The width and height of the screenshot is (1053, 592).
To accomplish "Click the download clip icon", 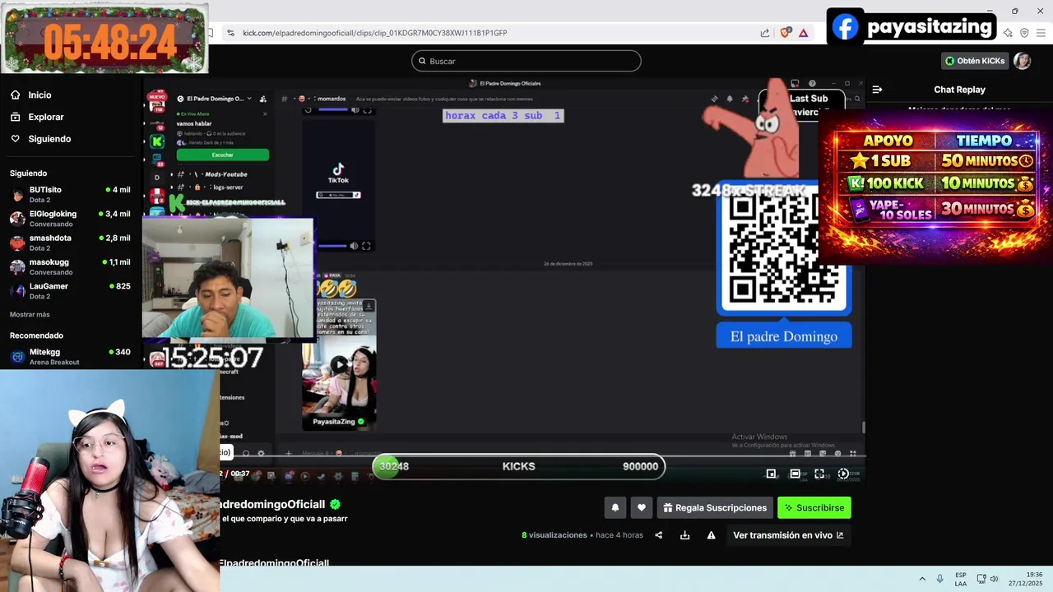I will (x=684, y=535).
